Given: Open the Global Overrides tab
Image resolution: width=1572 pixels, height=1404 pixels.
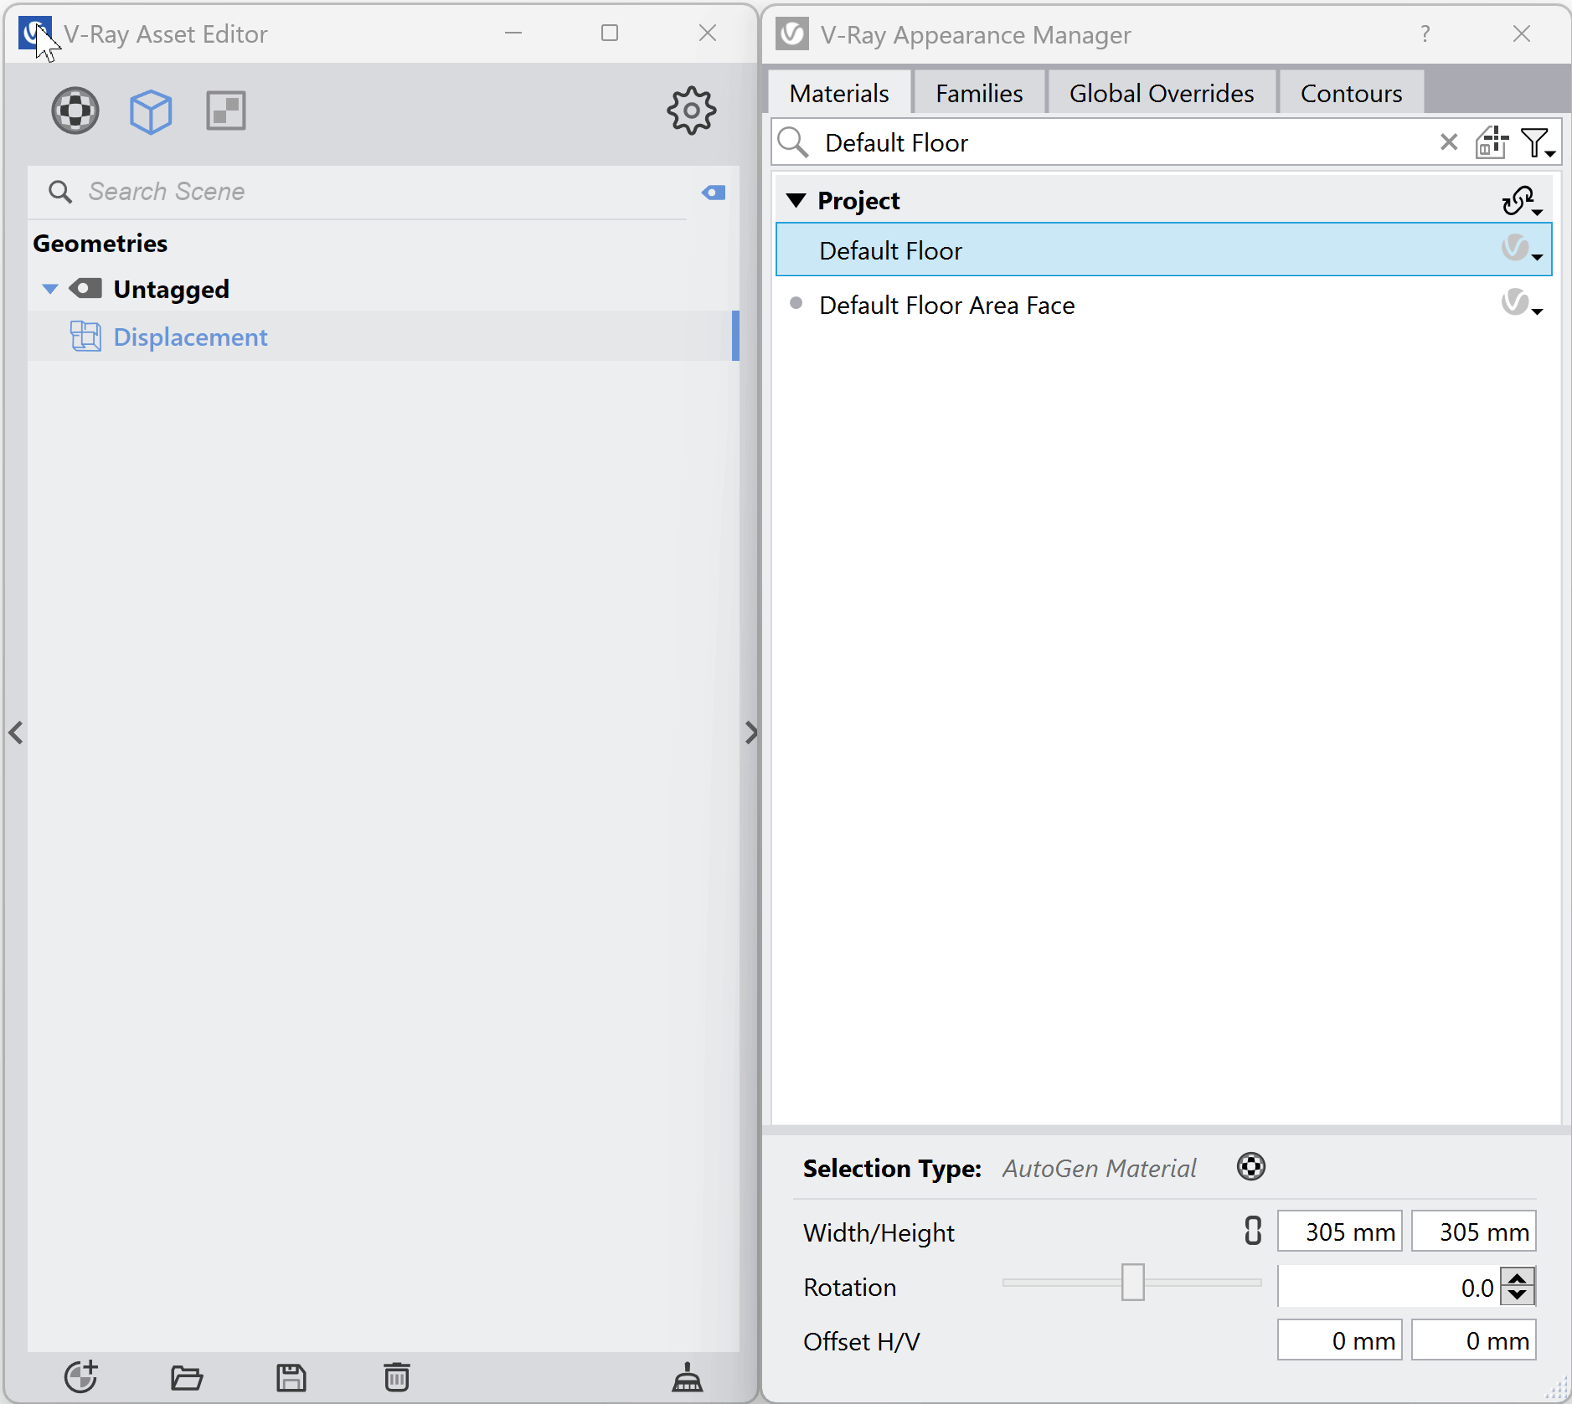Looking at the screenshot, I should [1162, 93].
